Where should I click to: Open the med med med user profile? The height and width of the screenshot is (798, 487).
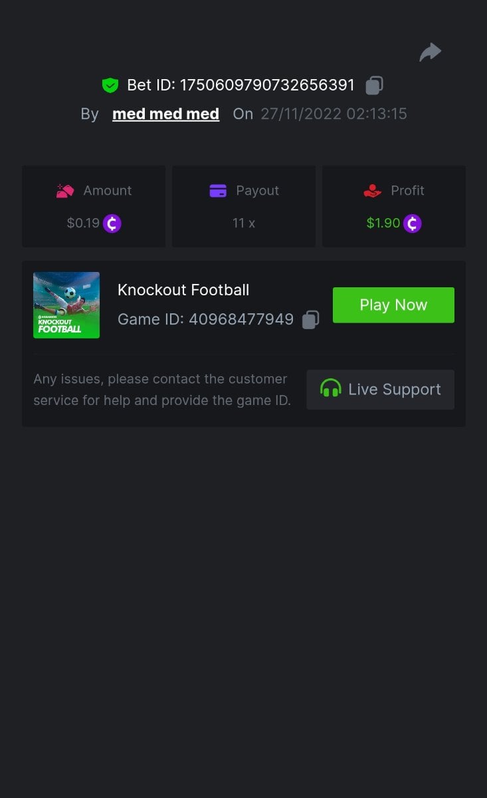pos(165,114)
